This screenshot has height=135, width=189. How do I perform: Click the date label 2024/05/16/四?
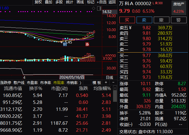(x=72, y=77)
